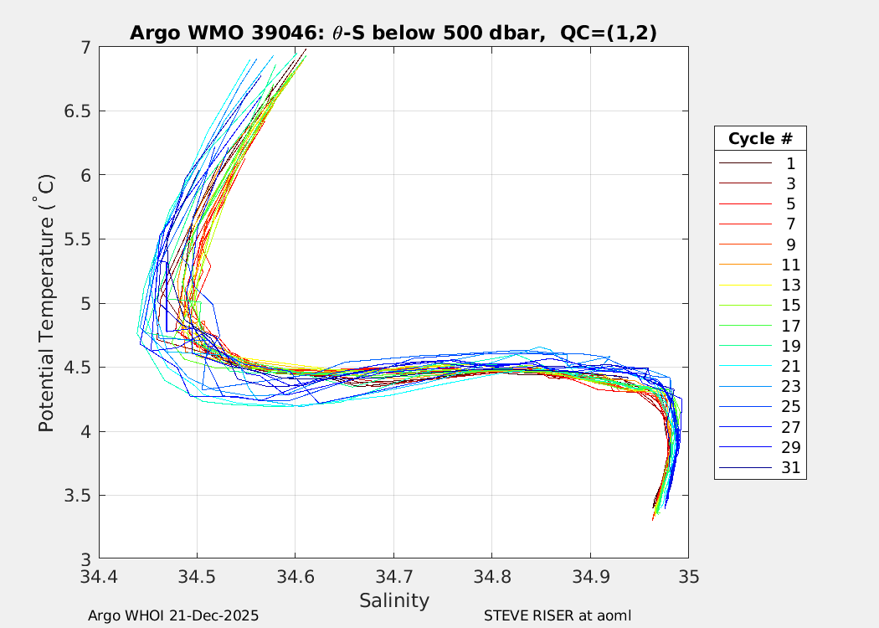Click the 'Salinity' x-axis label

click(x=393, y=600)
